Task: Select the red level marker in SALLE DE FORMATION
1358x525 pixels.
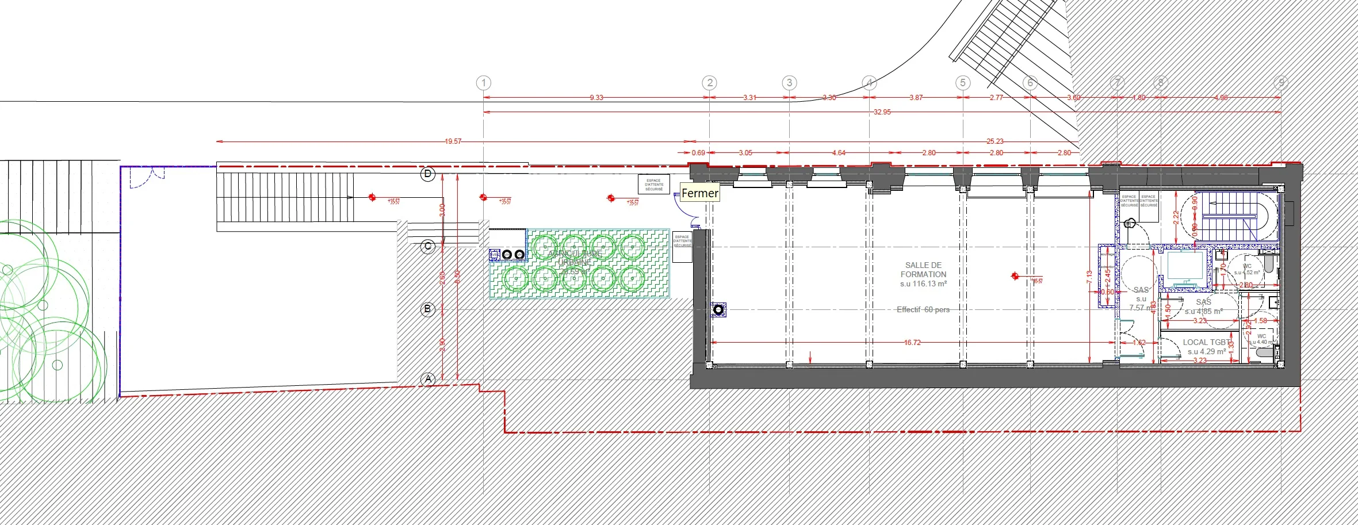Action: click(x=1015, y=277)
